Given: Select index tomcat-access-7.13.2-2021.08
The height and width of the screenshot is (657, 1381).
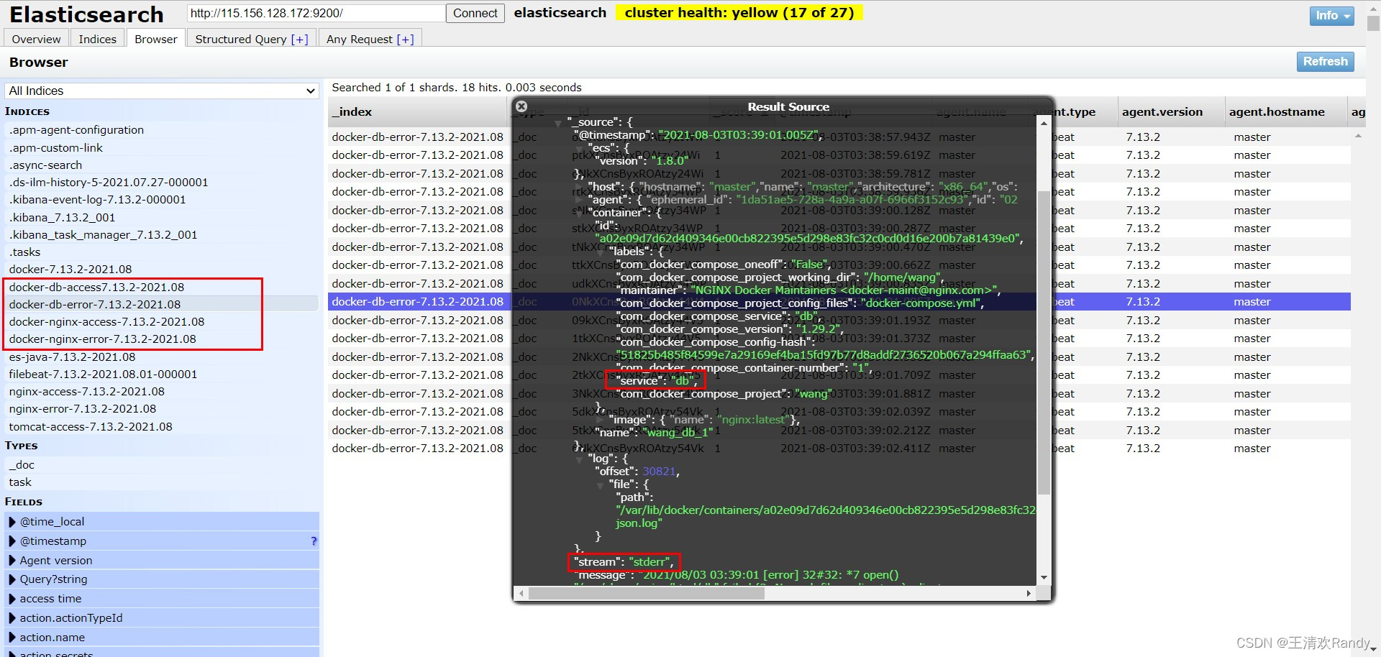Looking at the screenshot, I should coord(162,426).
